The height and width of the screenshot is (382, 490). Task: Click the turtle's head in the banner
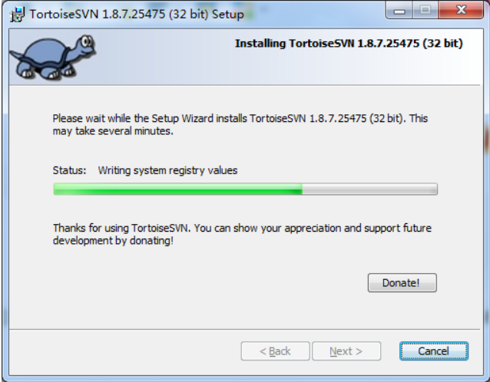(85, 44)
